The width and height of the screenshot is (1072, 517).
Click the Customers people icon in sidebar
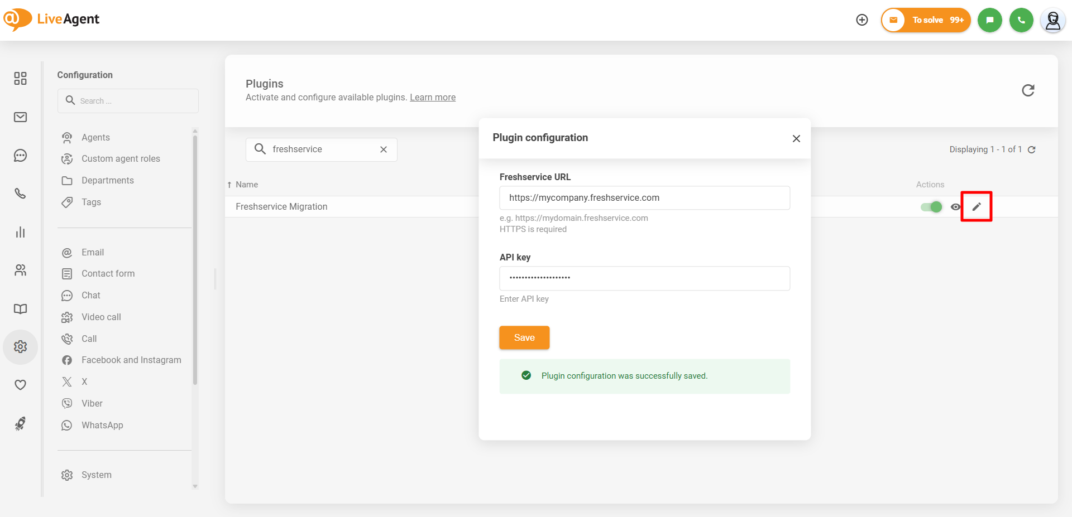tap(21, 270)
